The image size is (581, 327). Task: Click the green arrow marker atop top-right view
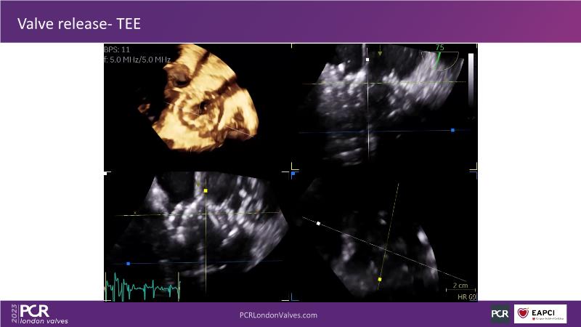(379, 53)
